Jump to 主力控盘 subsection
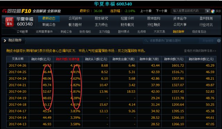The image size is (222, 129). 104,32
